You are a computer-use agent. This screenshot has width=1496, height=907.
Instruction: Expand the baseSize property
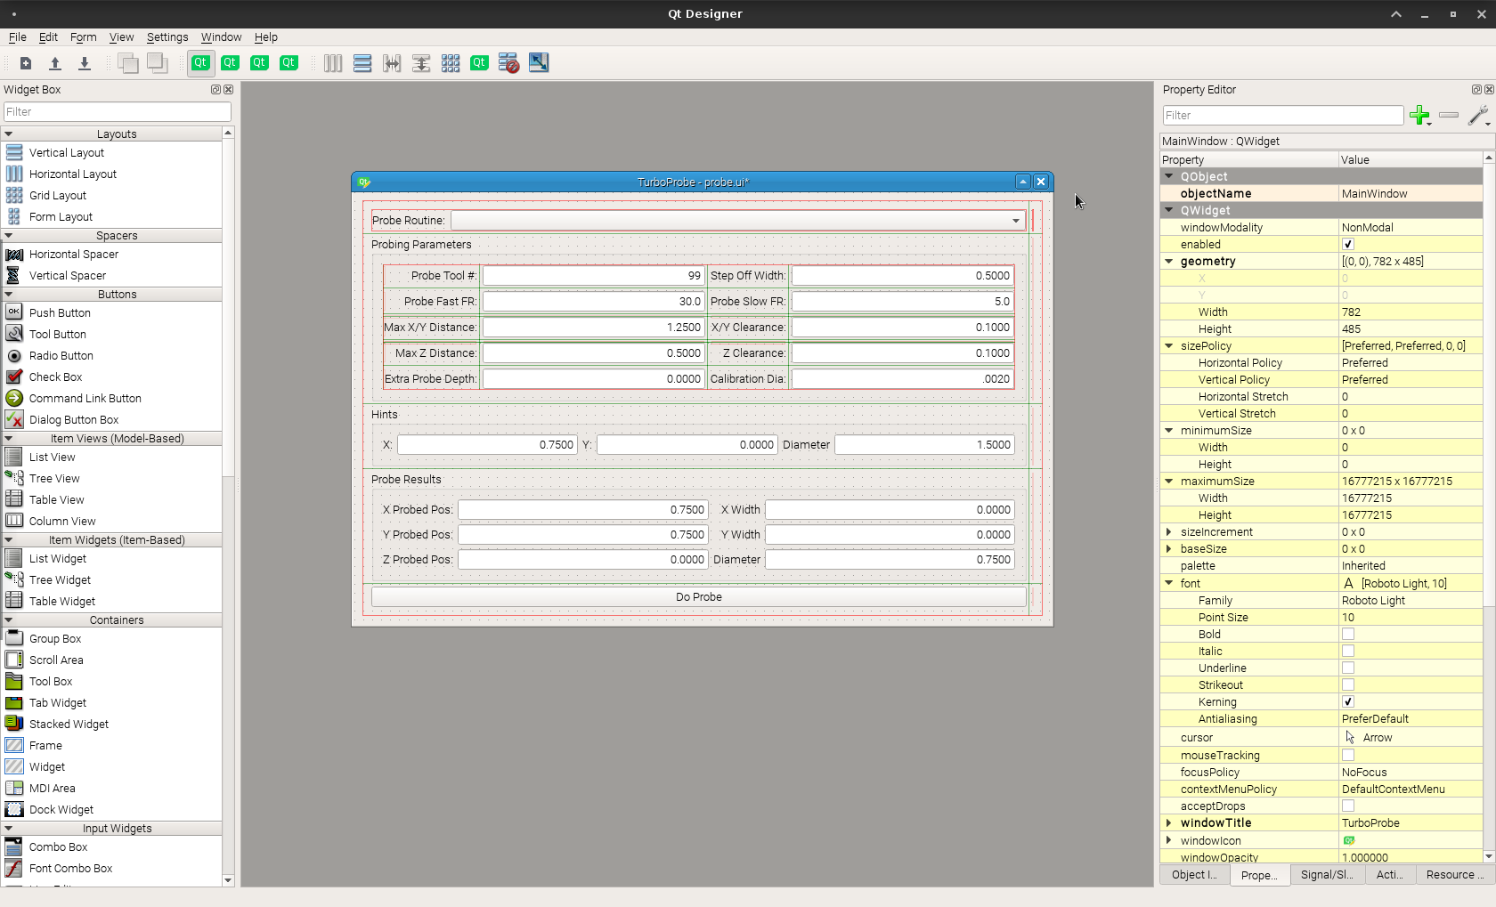(x=1169, y=549)
